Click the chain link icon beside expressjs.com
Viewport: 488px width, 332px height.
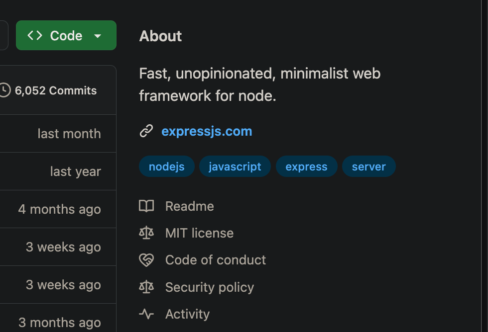pos(146,131)
